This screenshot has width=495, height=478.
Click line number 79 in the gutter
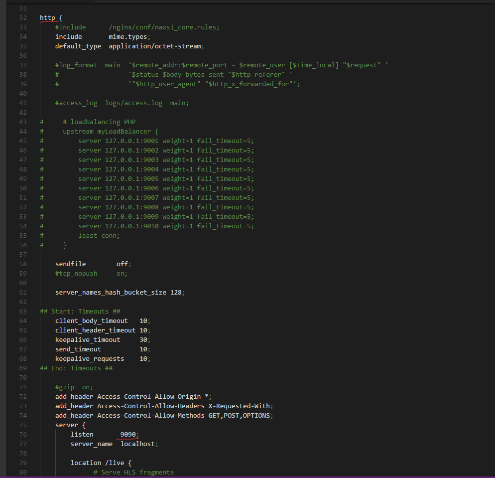[23, 463]
